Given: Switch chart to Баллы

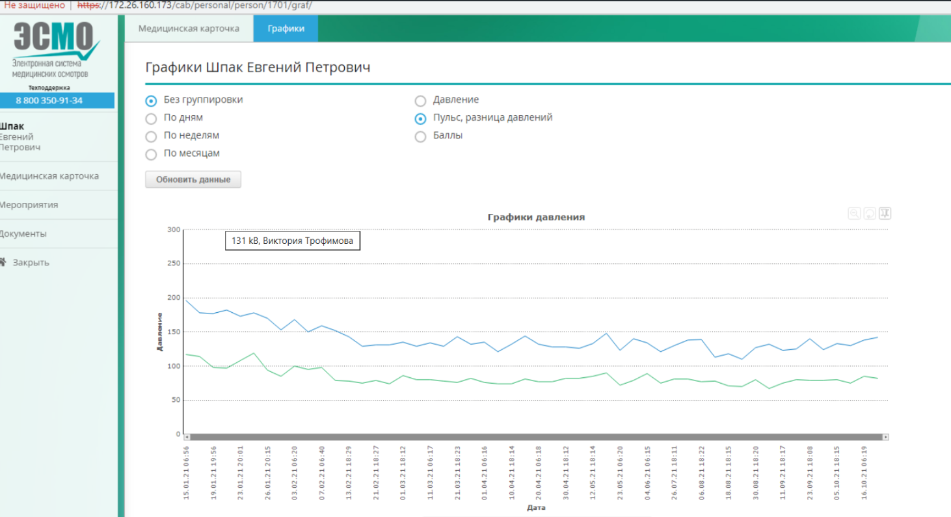Looking at the screenshot, I should point(421,137).
